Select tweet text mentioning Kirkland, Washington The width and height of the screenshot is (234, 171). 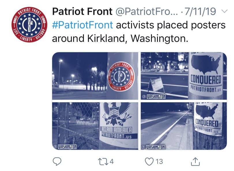[x=139, y=32]
